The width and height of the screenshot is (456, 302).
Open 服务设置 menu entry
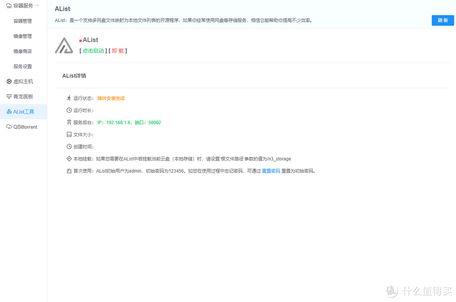click(x=23, y=66)
